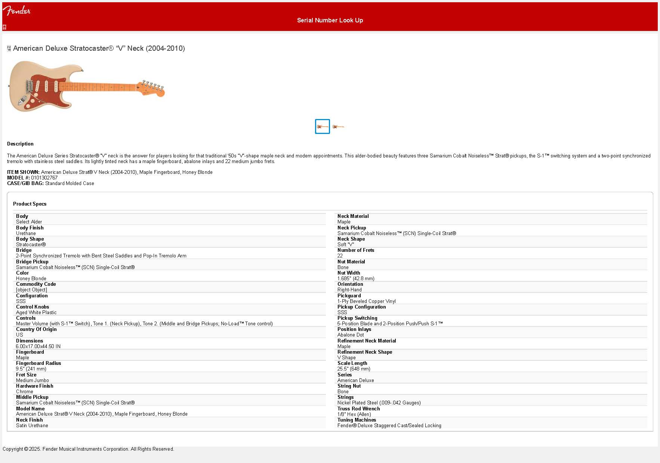
Task: Click the Refinement Neck Material label
Action: coord(367,341)
